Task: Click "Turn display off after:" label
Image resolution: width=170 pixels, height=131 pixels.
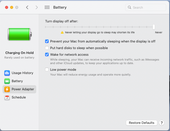Action: pos(62,21)
